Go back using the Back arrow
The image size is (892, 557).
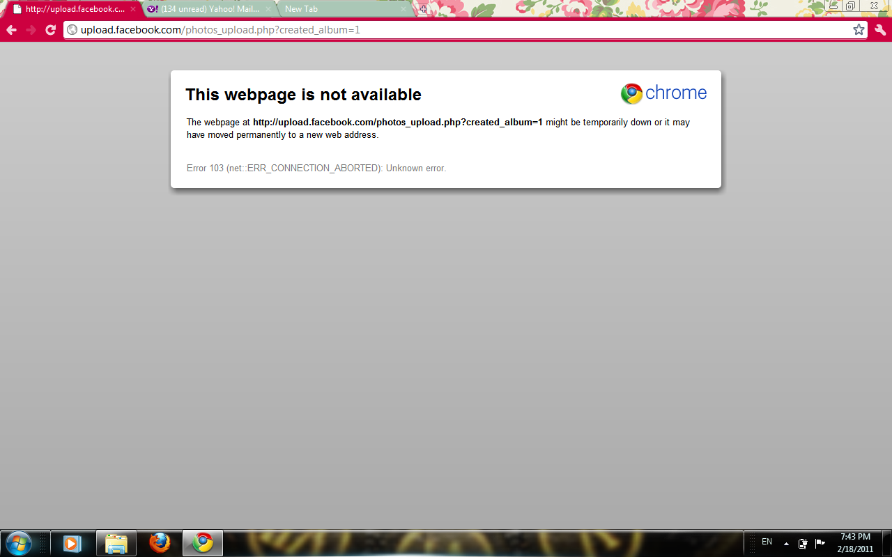click(11, 30)
